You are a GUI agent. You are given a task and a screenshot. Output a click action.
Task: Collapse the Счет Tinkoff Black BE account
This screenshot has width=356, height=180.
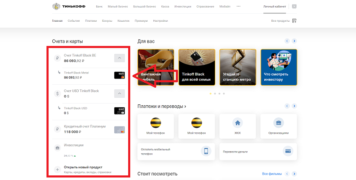pos(119,58)
